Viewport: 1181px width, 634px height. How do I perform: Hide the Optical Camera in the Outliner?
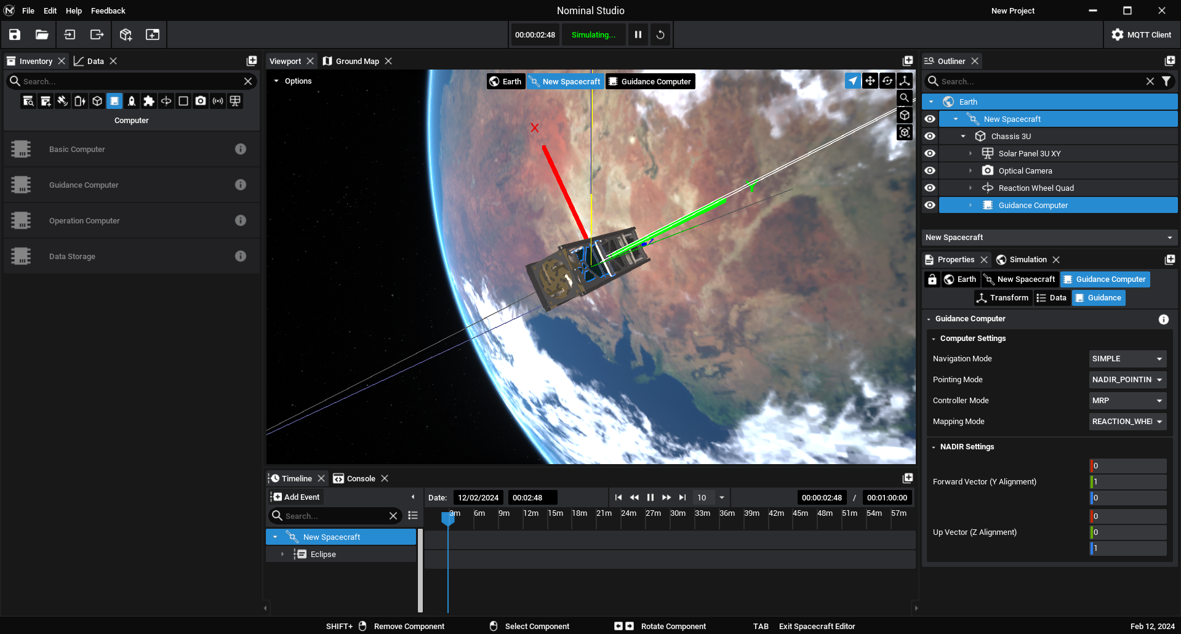tap(930, 171)
